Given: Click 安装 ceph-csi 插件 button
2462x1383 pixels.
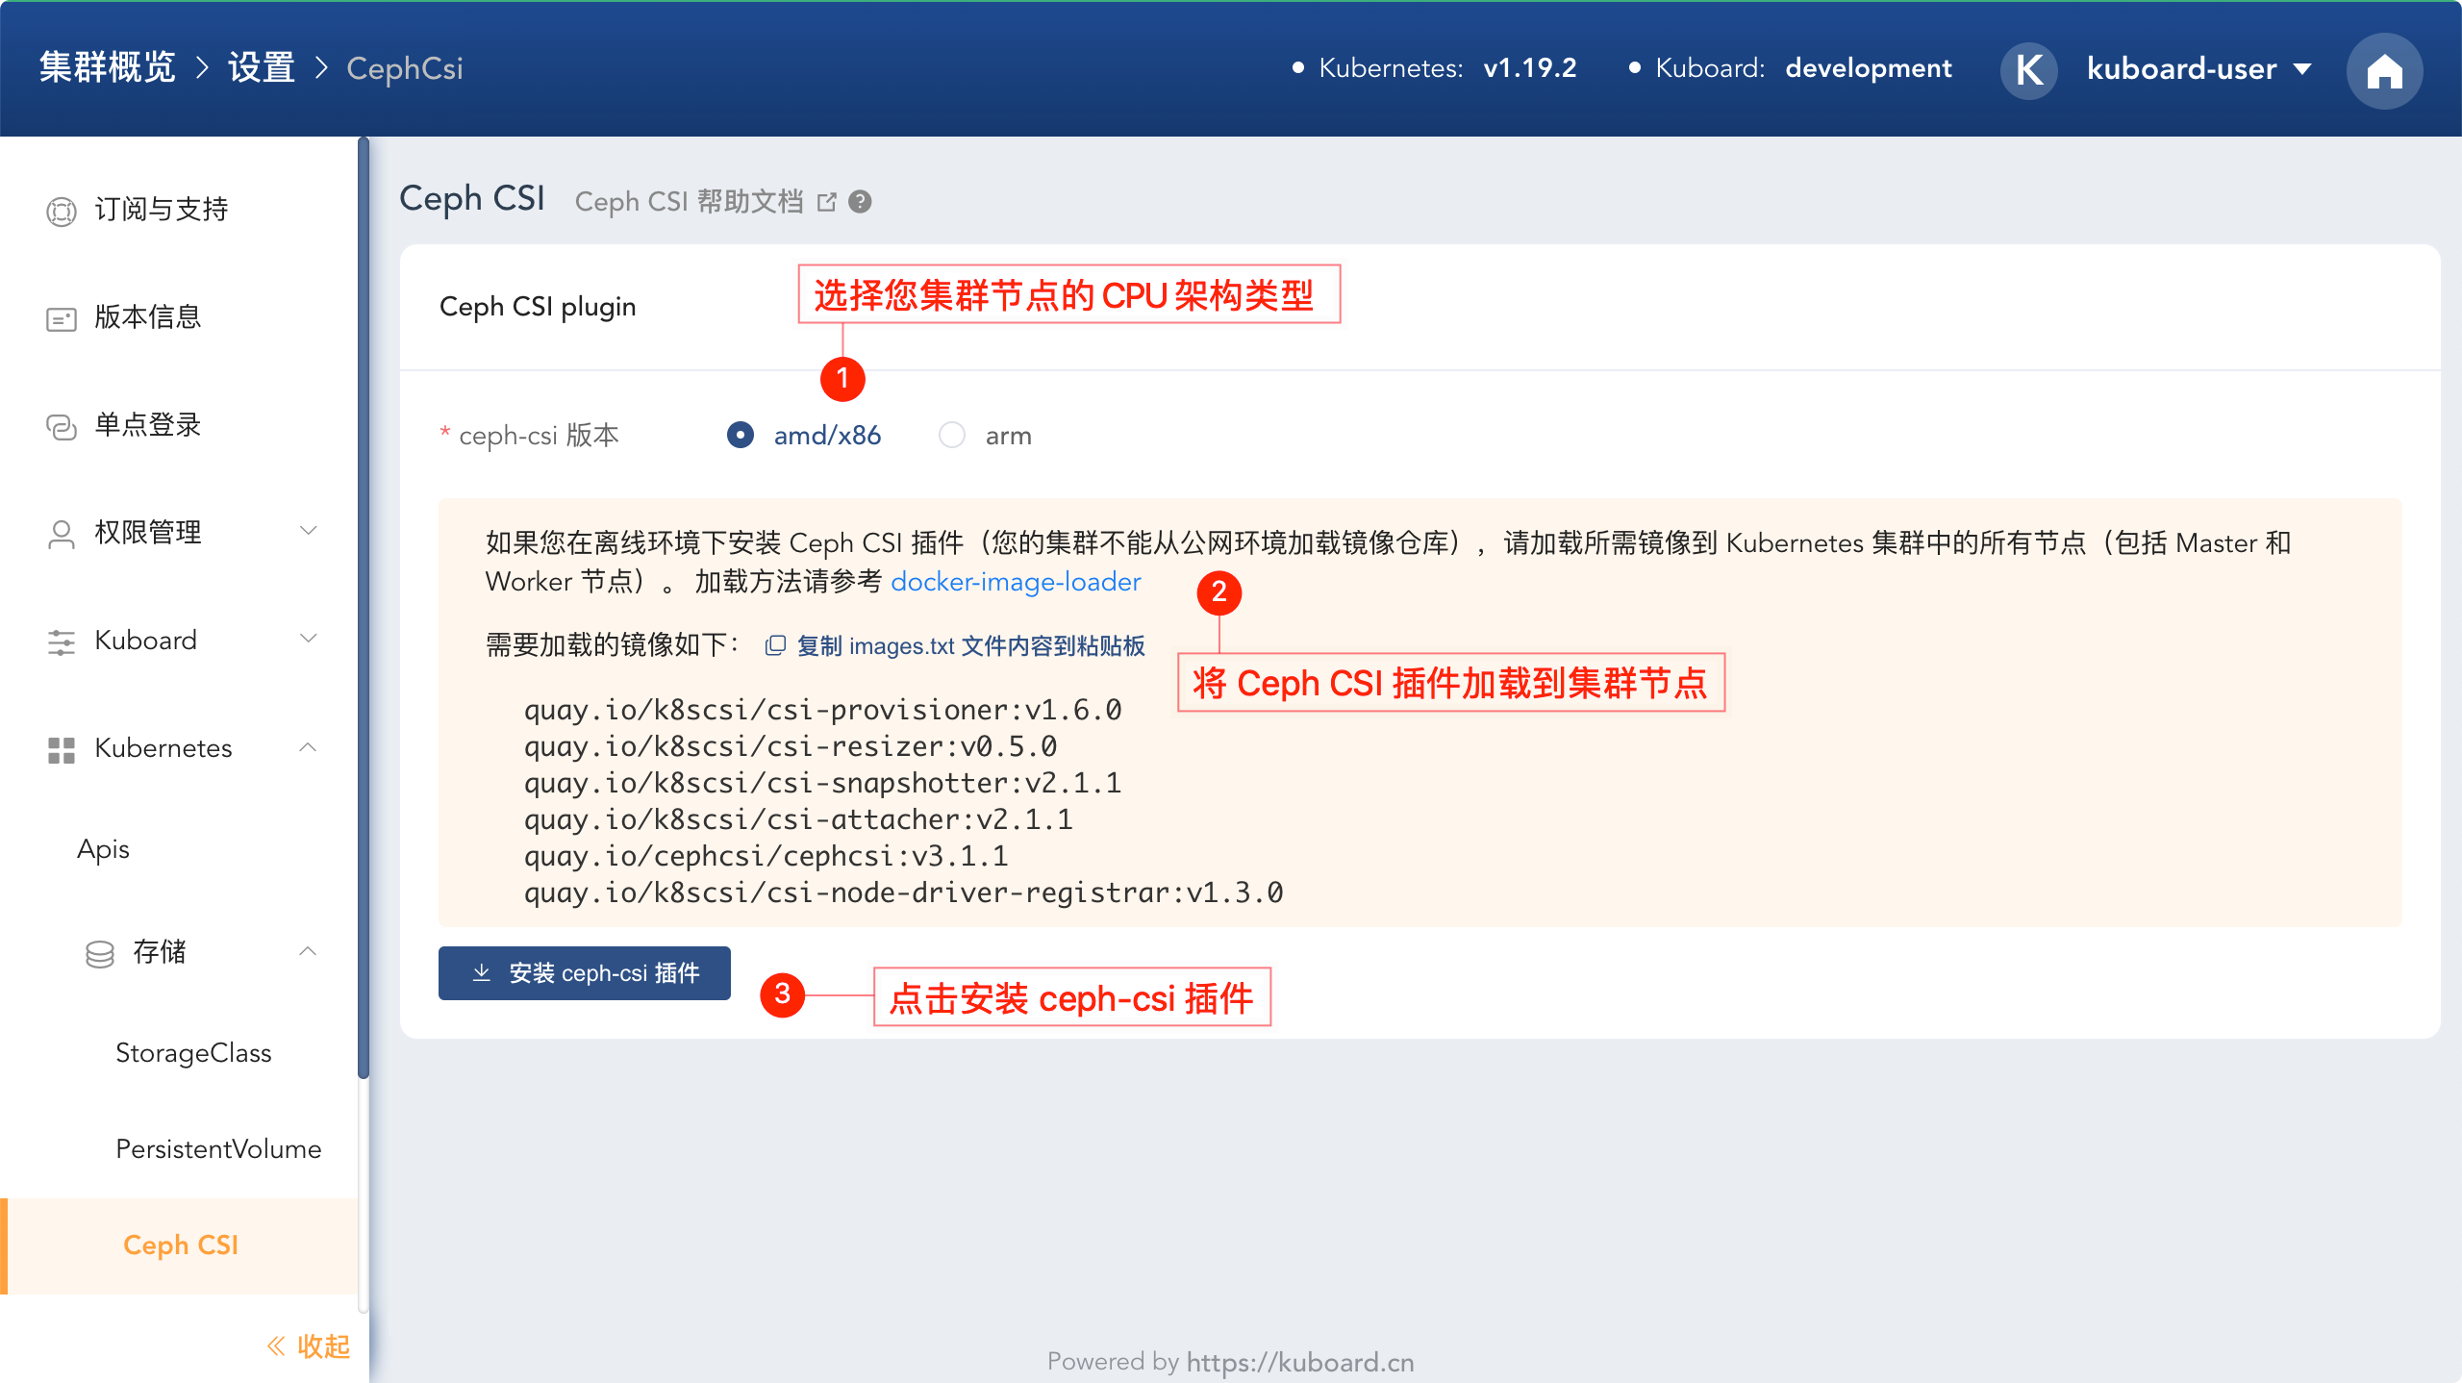Looking at the screenshot, I should click(x=584, y=973).
